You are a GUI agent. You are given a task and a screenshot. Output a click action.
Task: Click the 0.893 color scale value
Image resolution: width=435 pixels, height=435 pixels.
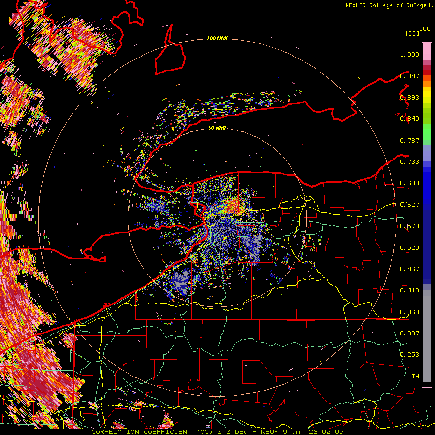[x=409, y=97]
